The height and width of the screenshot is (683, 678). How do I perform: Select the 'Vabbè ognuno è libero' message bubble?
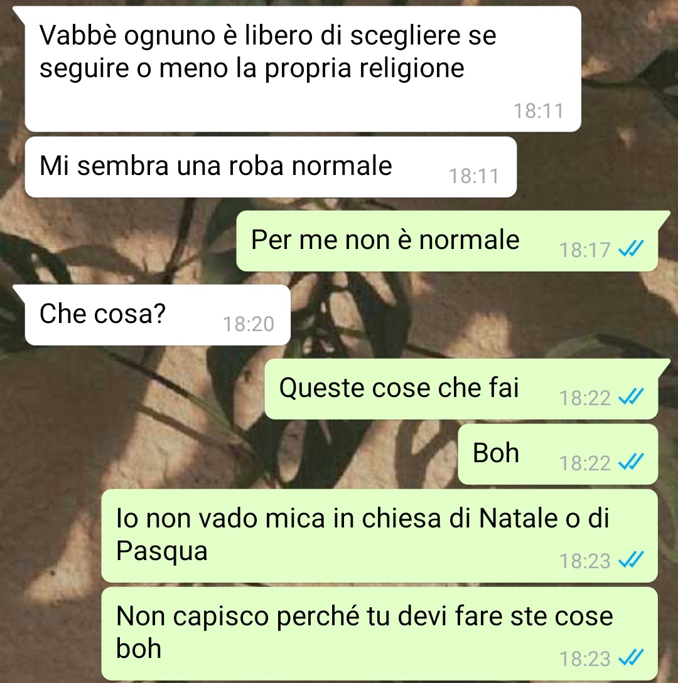pos(303,69)
